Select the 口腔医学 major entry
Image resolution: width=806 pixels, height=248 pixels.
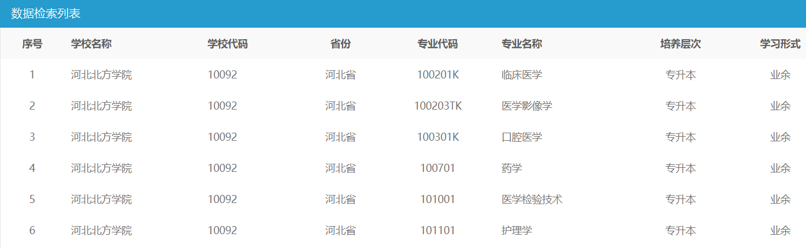coord(522,137)
